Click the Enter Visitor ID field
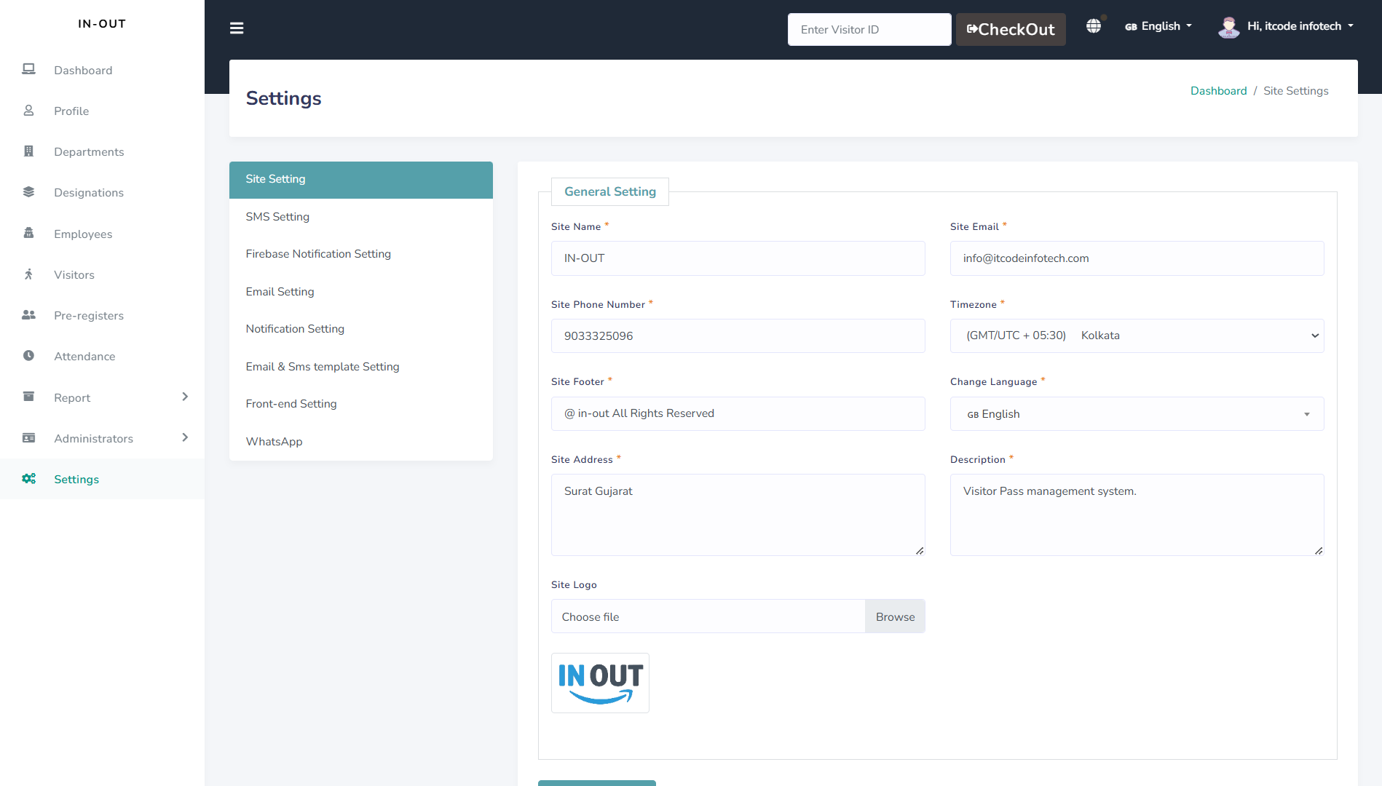The image size is (1382, 786). point(869,29)
